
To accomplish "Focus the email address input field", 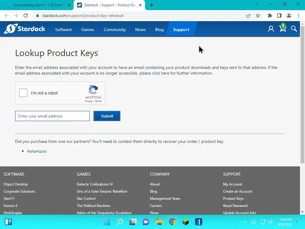I will pos(52,116).
